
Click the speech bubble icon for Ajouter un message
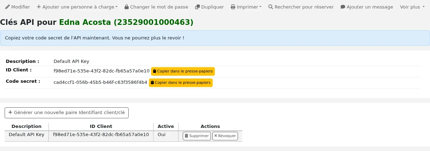(x=343, y=7)
